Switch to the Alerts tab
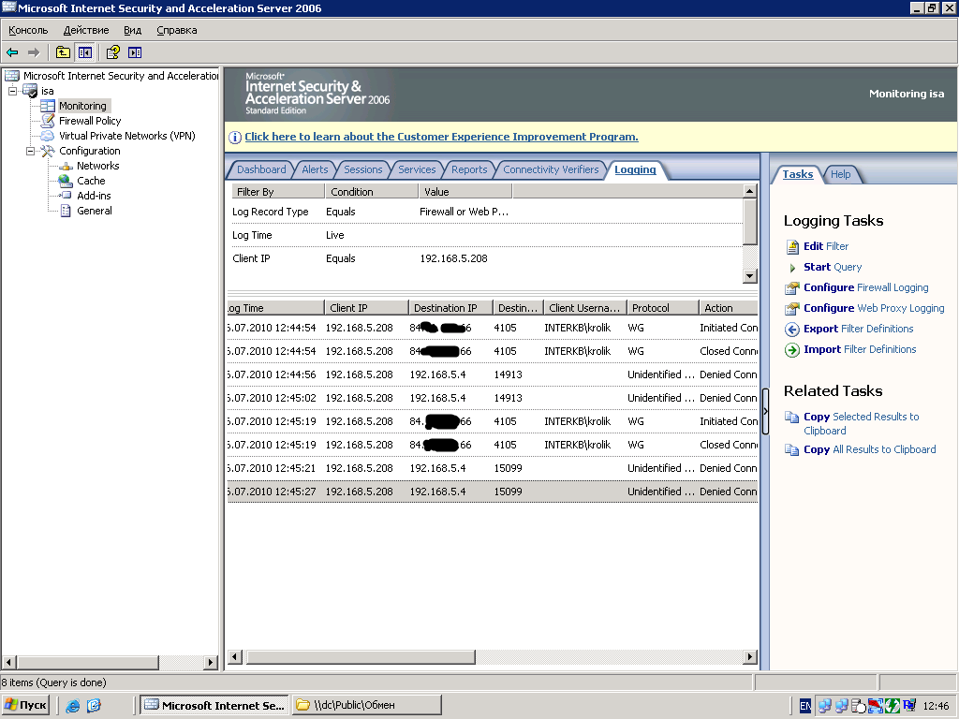This screenshot has height=719, width=959. tap(315, 170)
